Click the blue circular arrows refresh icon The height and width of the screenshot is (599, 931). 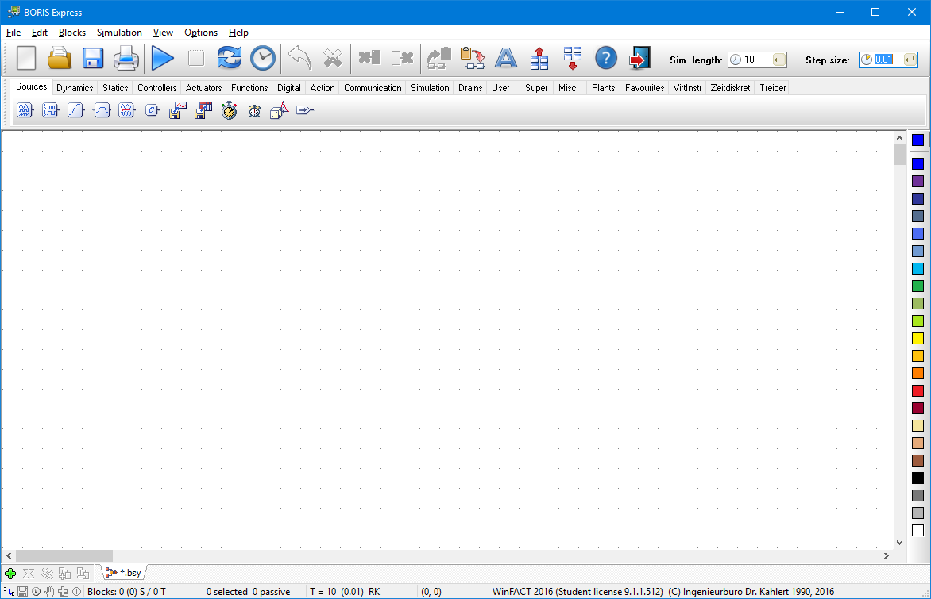coord(230,58)
